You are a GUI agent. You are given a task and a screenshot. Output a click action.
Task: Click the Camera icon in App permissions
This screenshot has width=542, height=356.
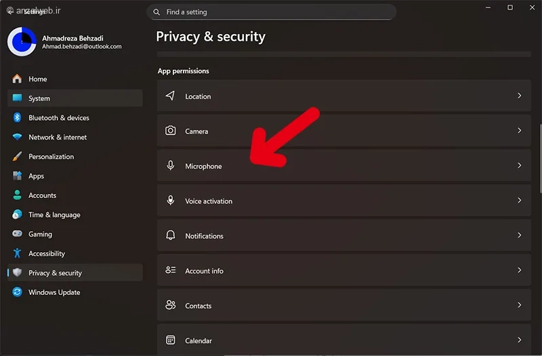click(171, 130)
